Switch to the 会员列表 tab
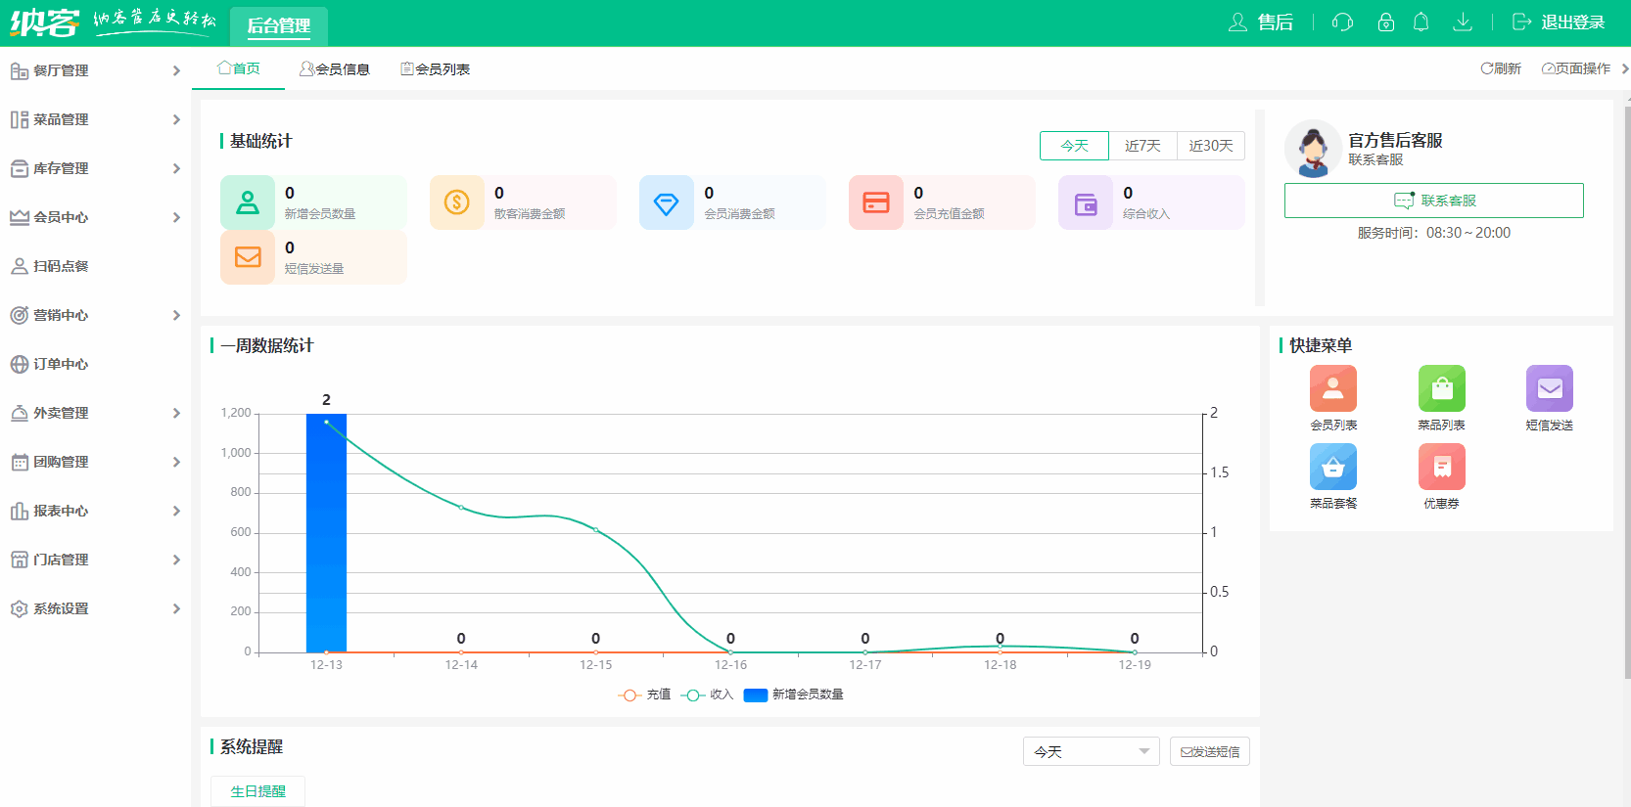 [436, 69]
